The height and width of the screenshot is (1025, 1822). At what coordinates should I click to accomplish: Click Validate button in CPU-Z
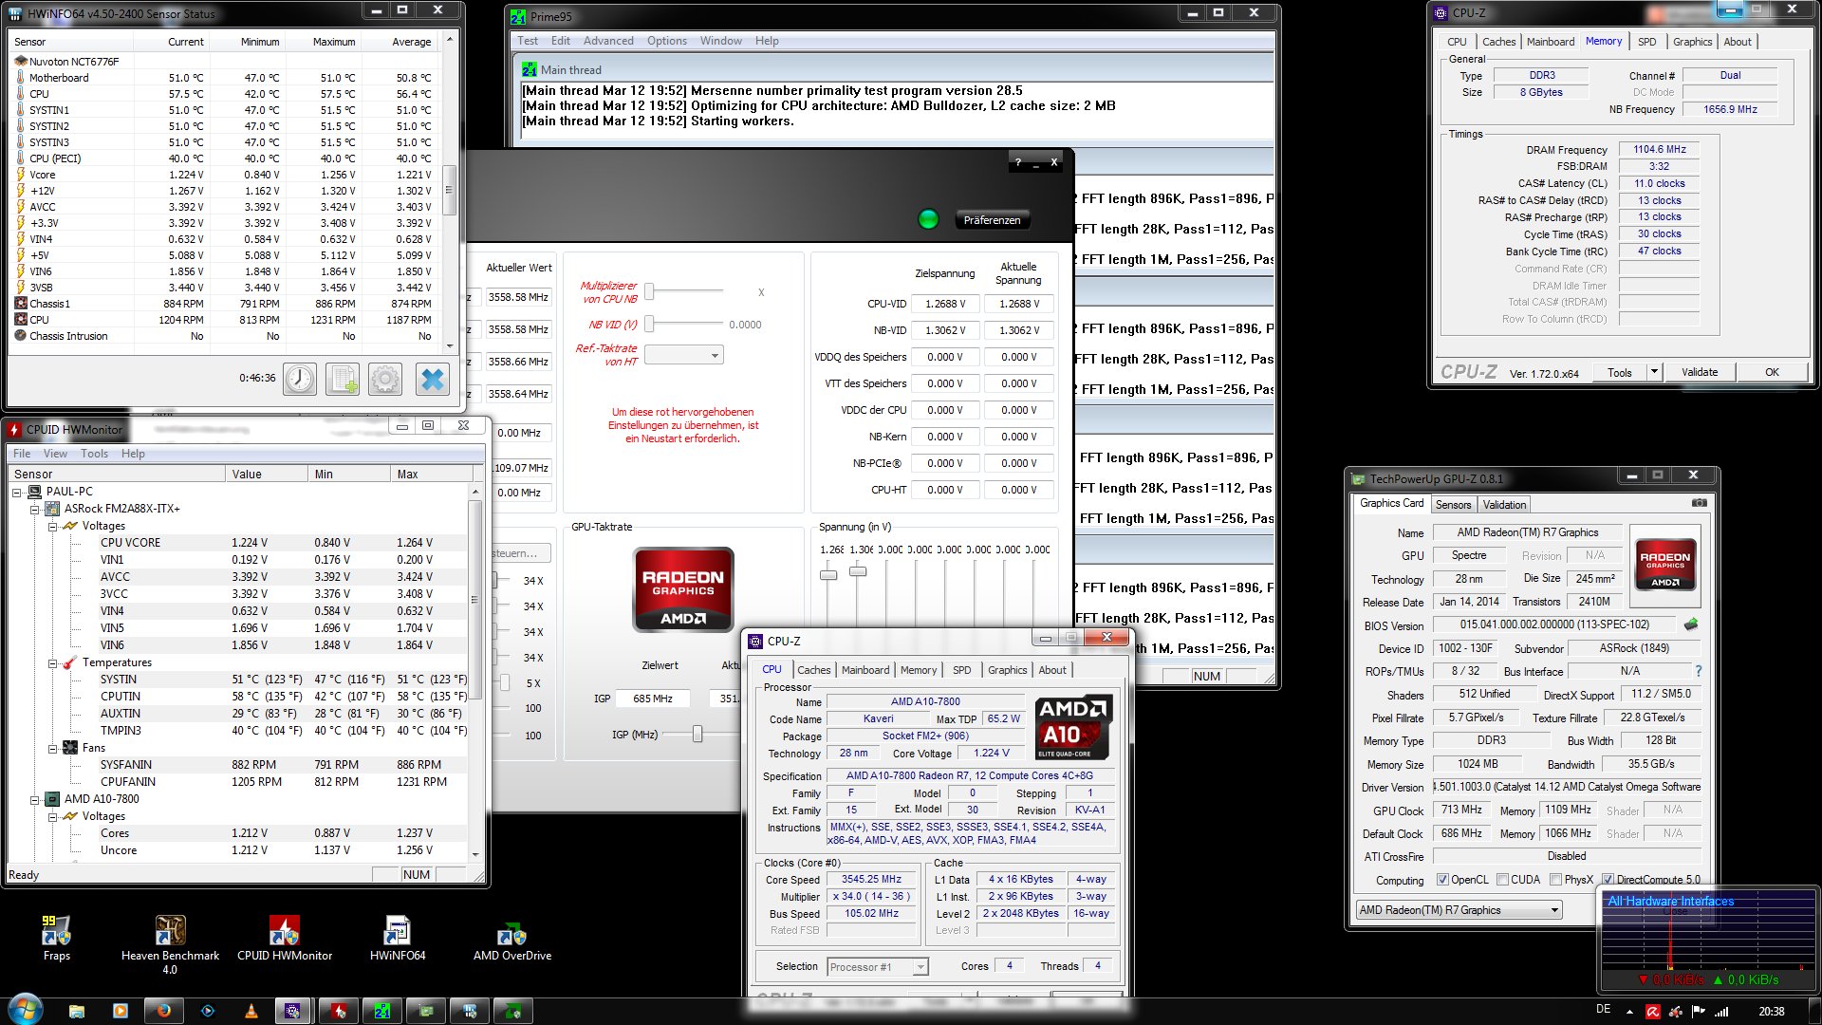tap(1699, 372)
